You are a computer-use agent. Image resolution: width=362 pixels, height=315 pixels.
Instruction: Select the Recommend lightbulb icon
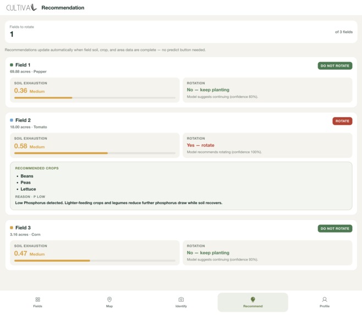(253, 300)
